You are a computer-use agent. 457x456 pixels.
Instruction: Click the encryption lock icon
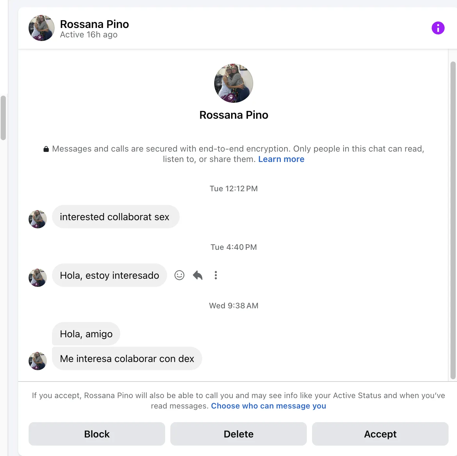coord(46,149)
